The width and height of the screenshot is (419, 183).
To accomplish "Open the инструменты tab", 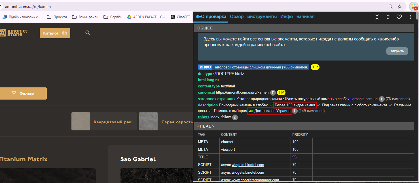I will pos(262,17).
